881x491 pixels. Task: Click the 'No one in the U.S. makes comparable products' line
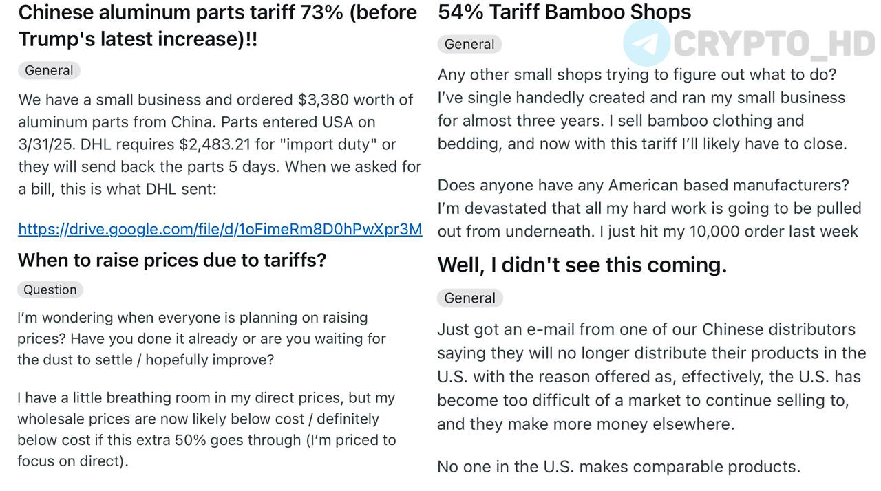(x=619, y=466)
